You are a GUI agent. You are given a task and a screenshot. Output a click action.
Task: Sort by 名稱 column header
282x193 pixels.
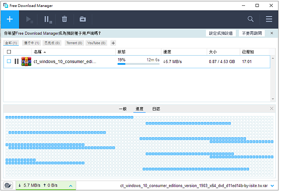(x=37, y=52)
